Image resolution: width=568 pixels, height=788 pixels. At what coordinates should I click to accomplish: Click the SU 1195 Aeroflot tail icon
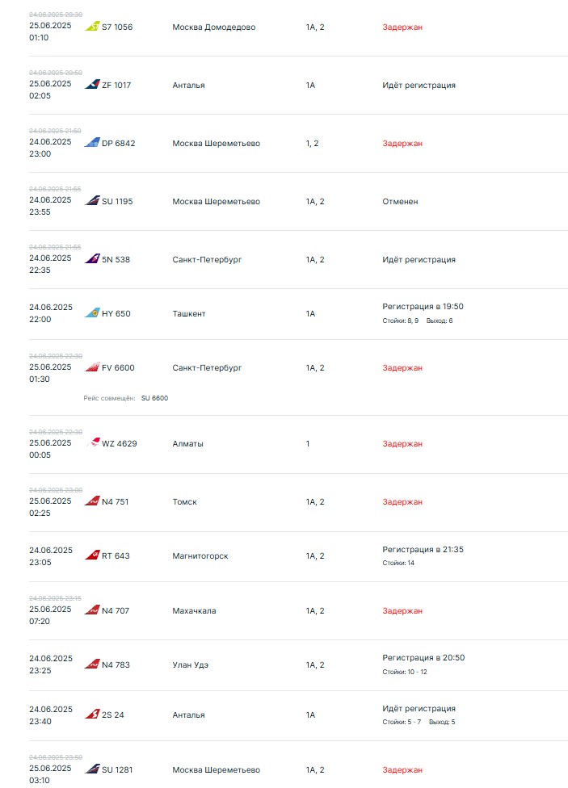92,201
